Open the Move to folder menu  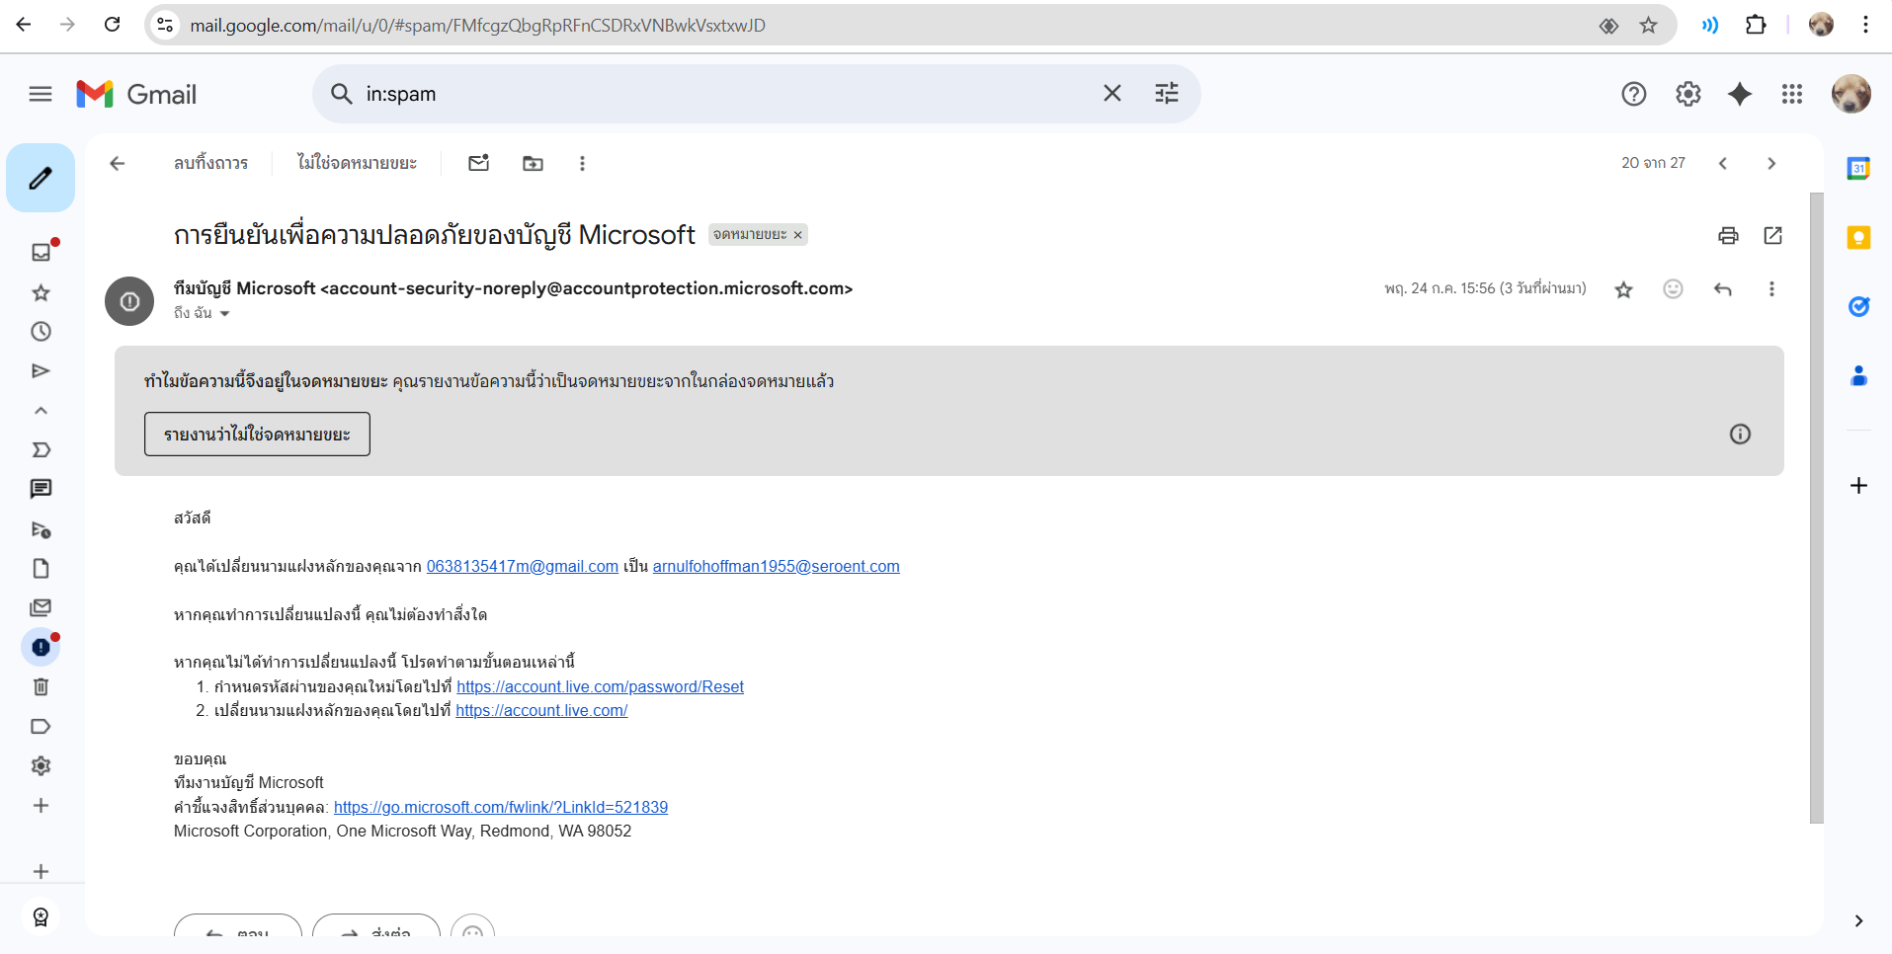point(533,163)
